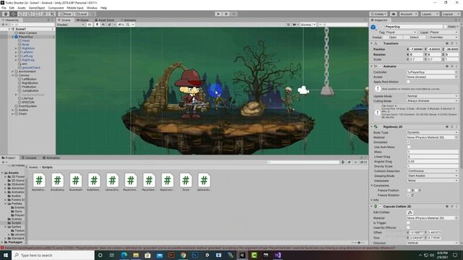Open the Component menu

pyautogui.click(x=56, y=8)
